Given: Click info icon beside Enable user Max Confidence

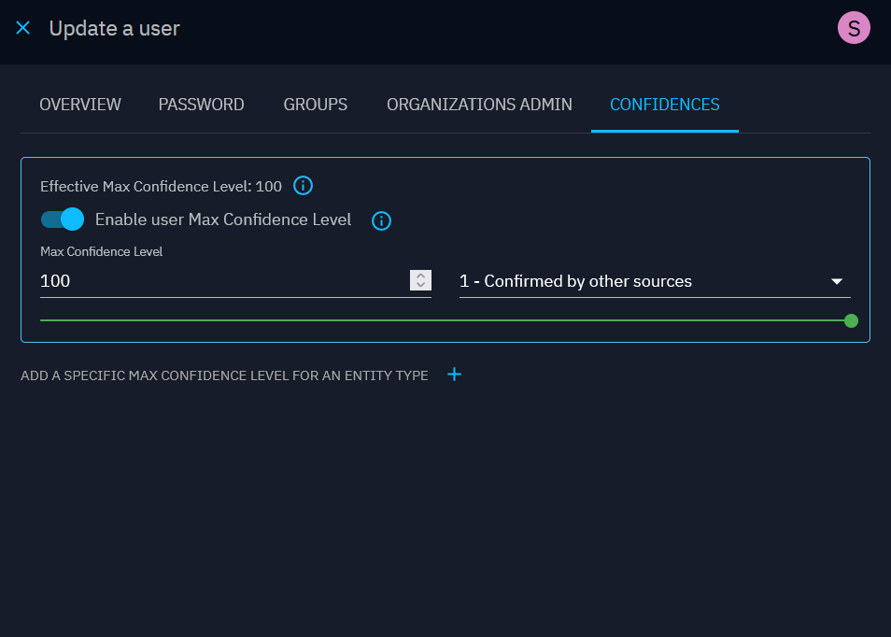Looking at the screenshot, I should [x=381, y=220].
